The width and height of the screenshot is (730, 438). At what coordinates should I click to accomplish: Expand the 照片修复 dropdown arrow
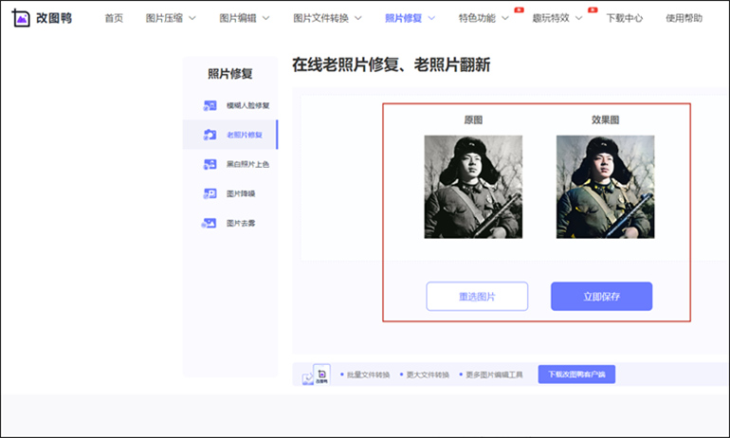431,18
